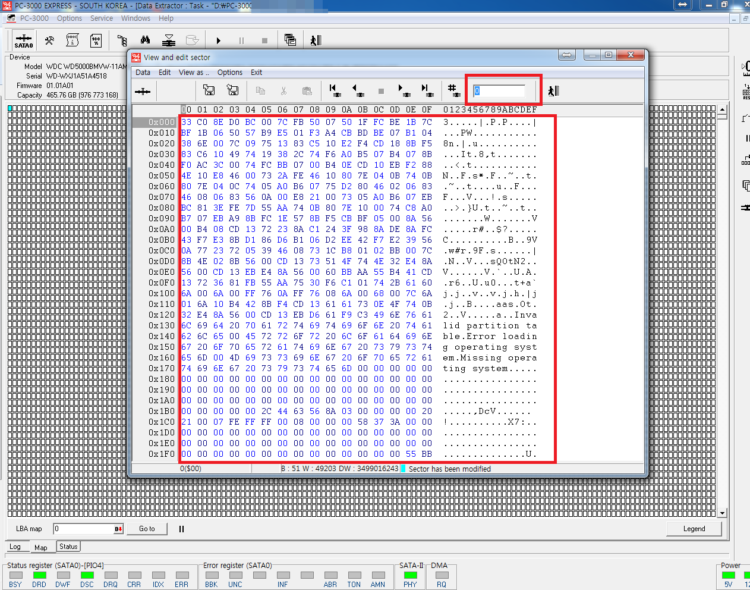Click the binoculars search icon

pos(145,40)
